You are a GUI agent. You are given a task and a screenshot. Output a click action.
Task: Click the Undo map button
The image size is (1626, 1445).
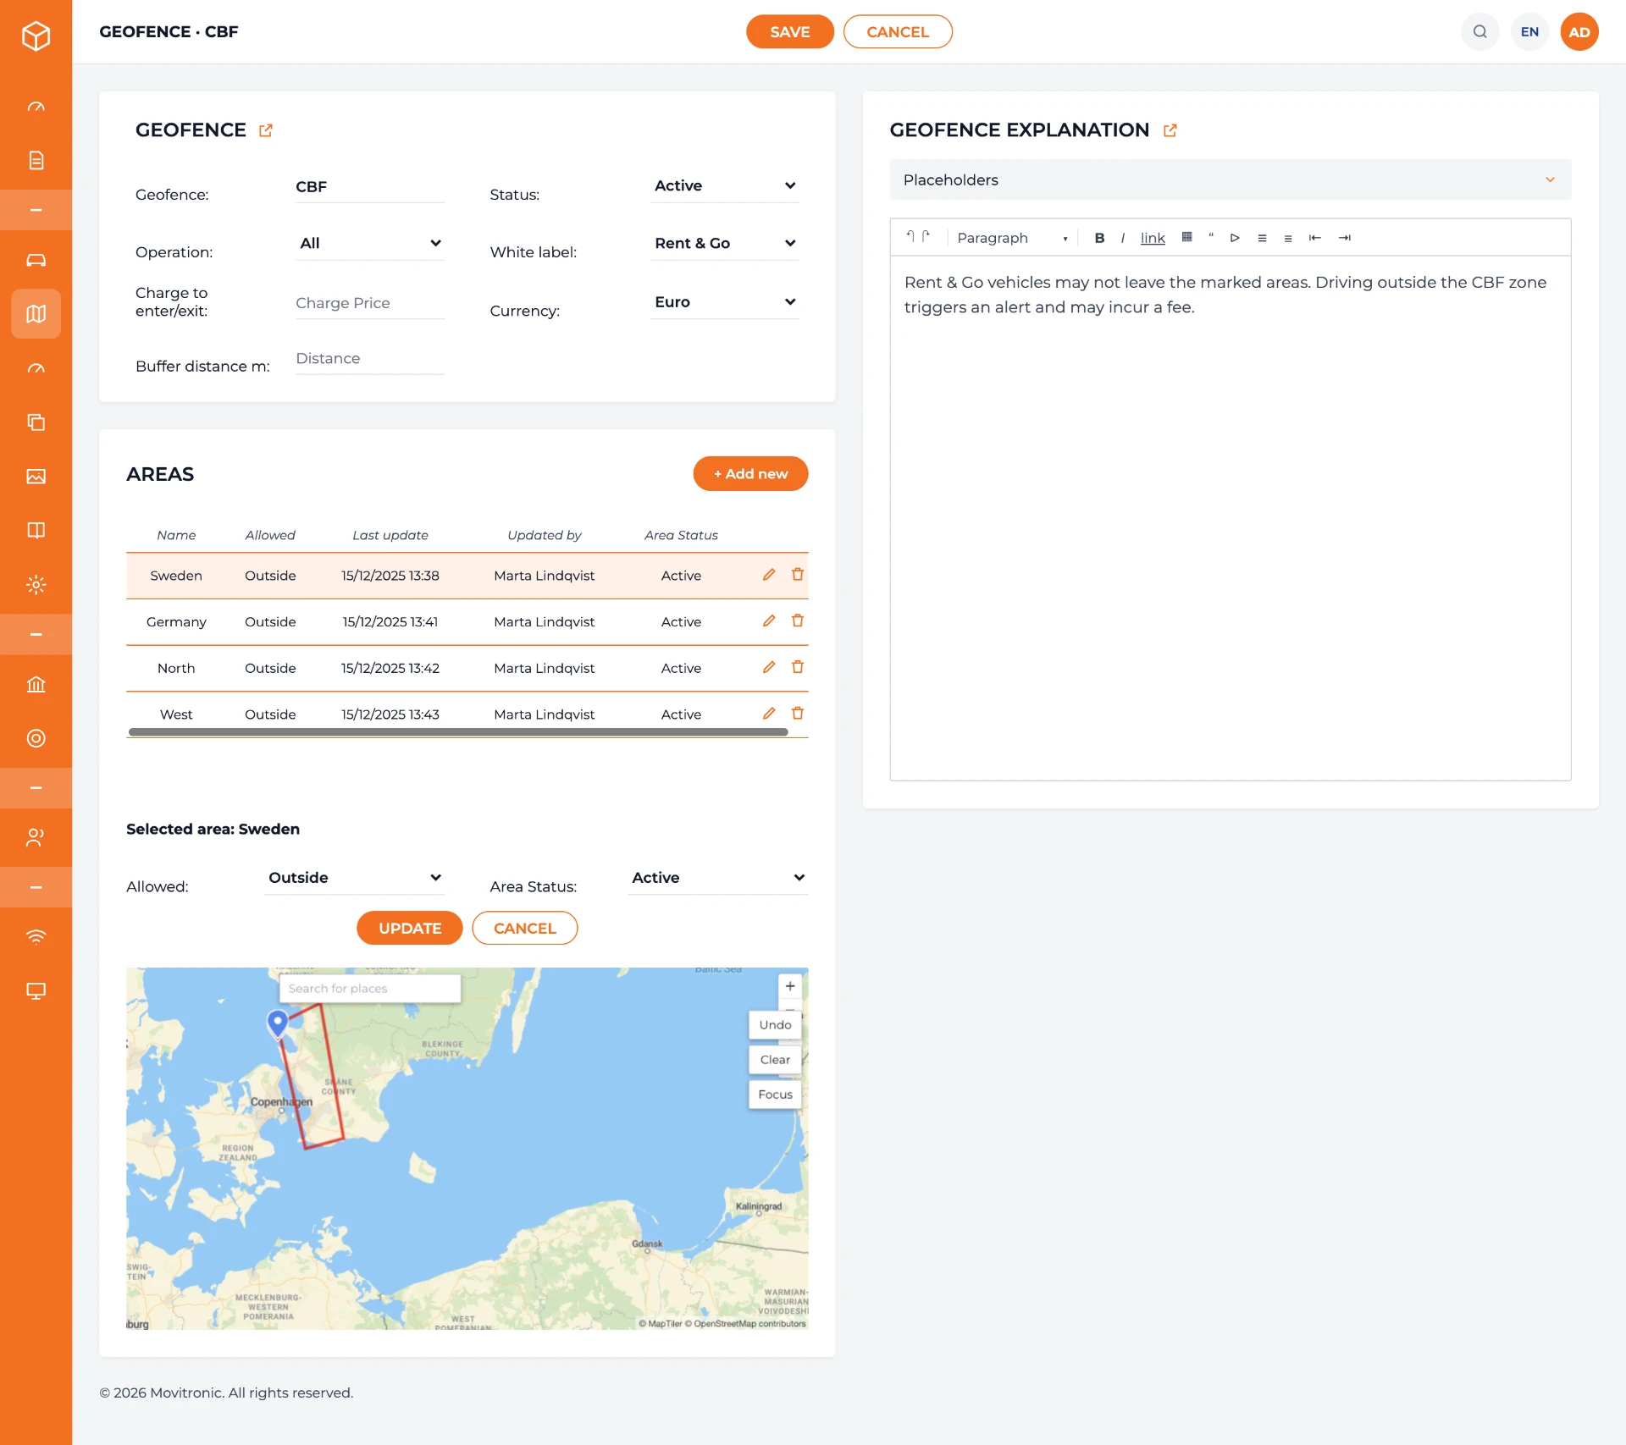[x=775, y=1024]
